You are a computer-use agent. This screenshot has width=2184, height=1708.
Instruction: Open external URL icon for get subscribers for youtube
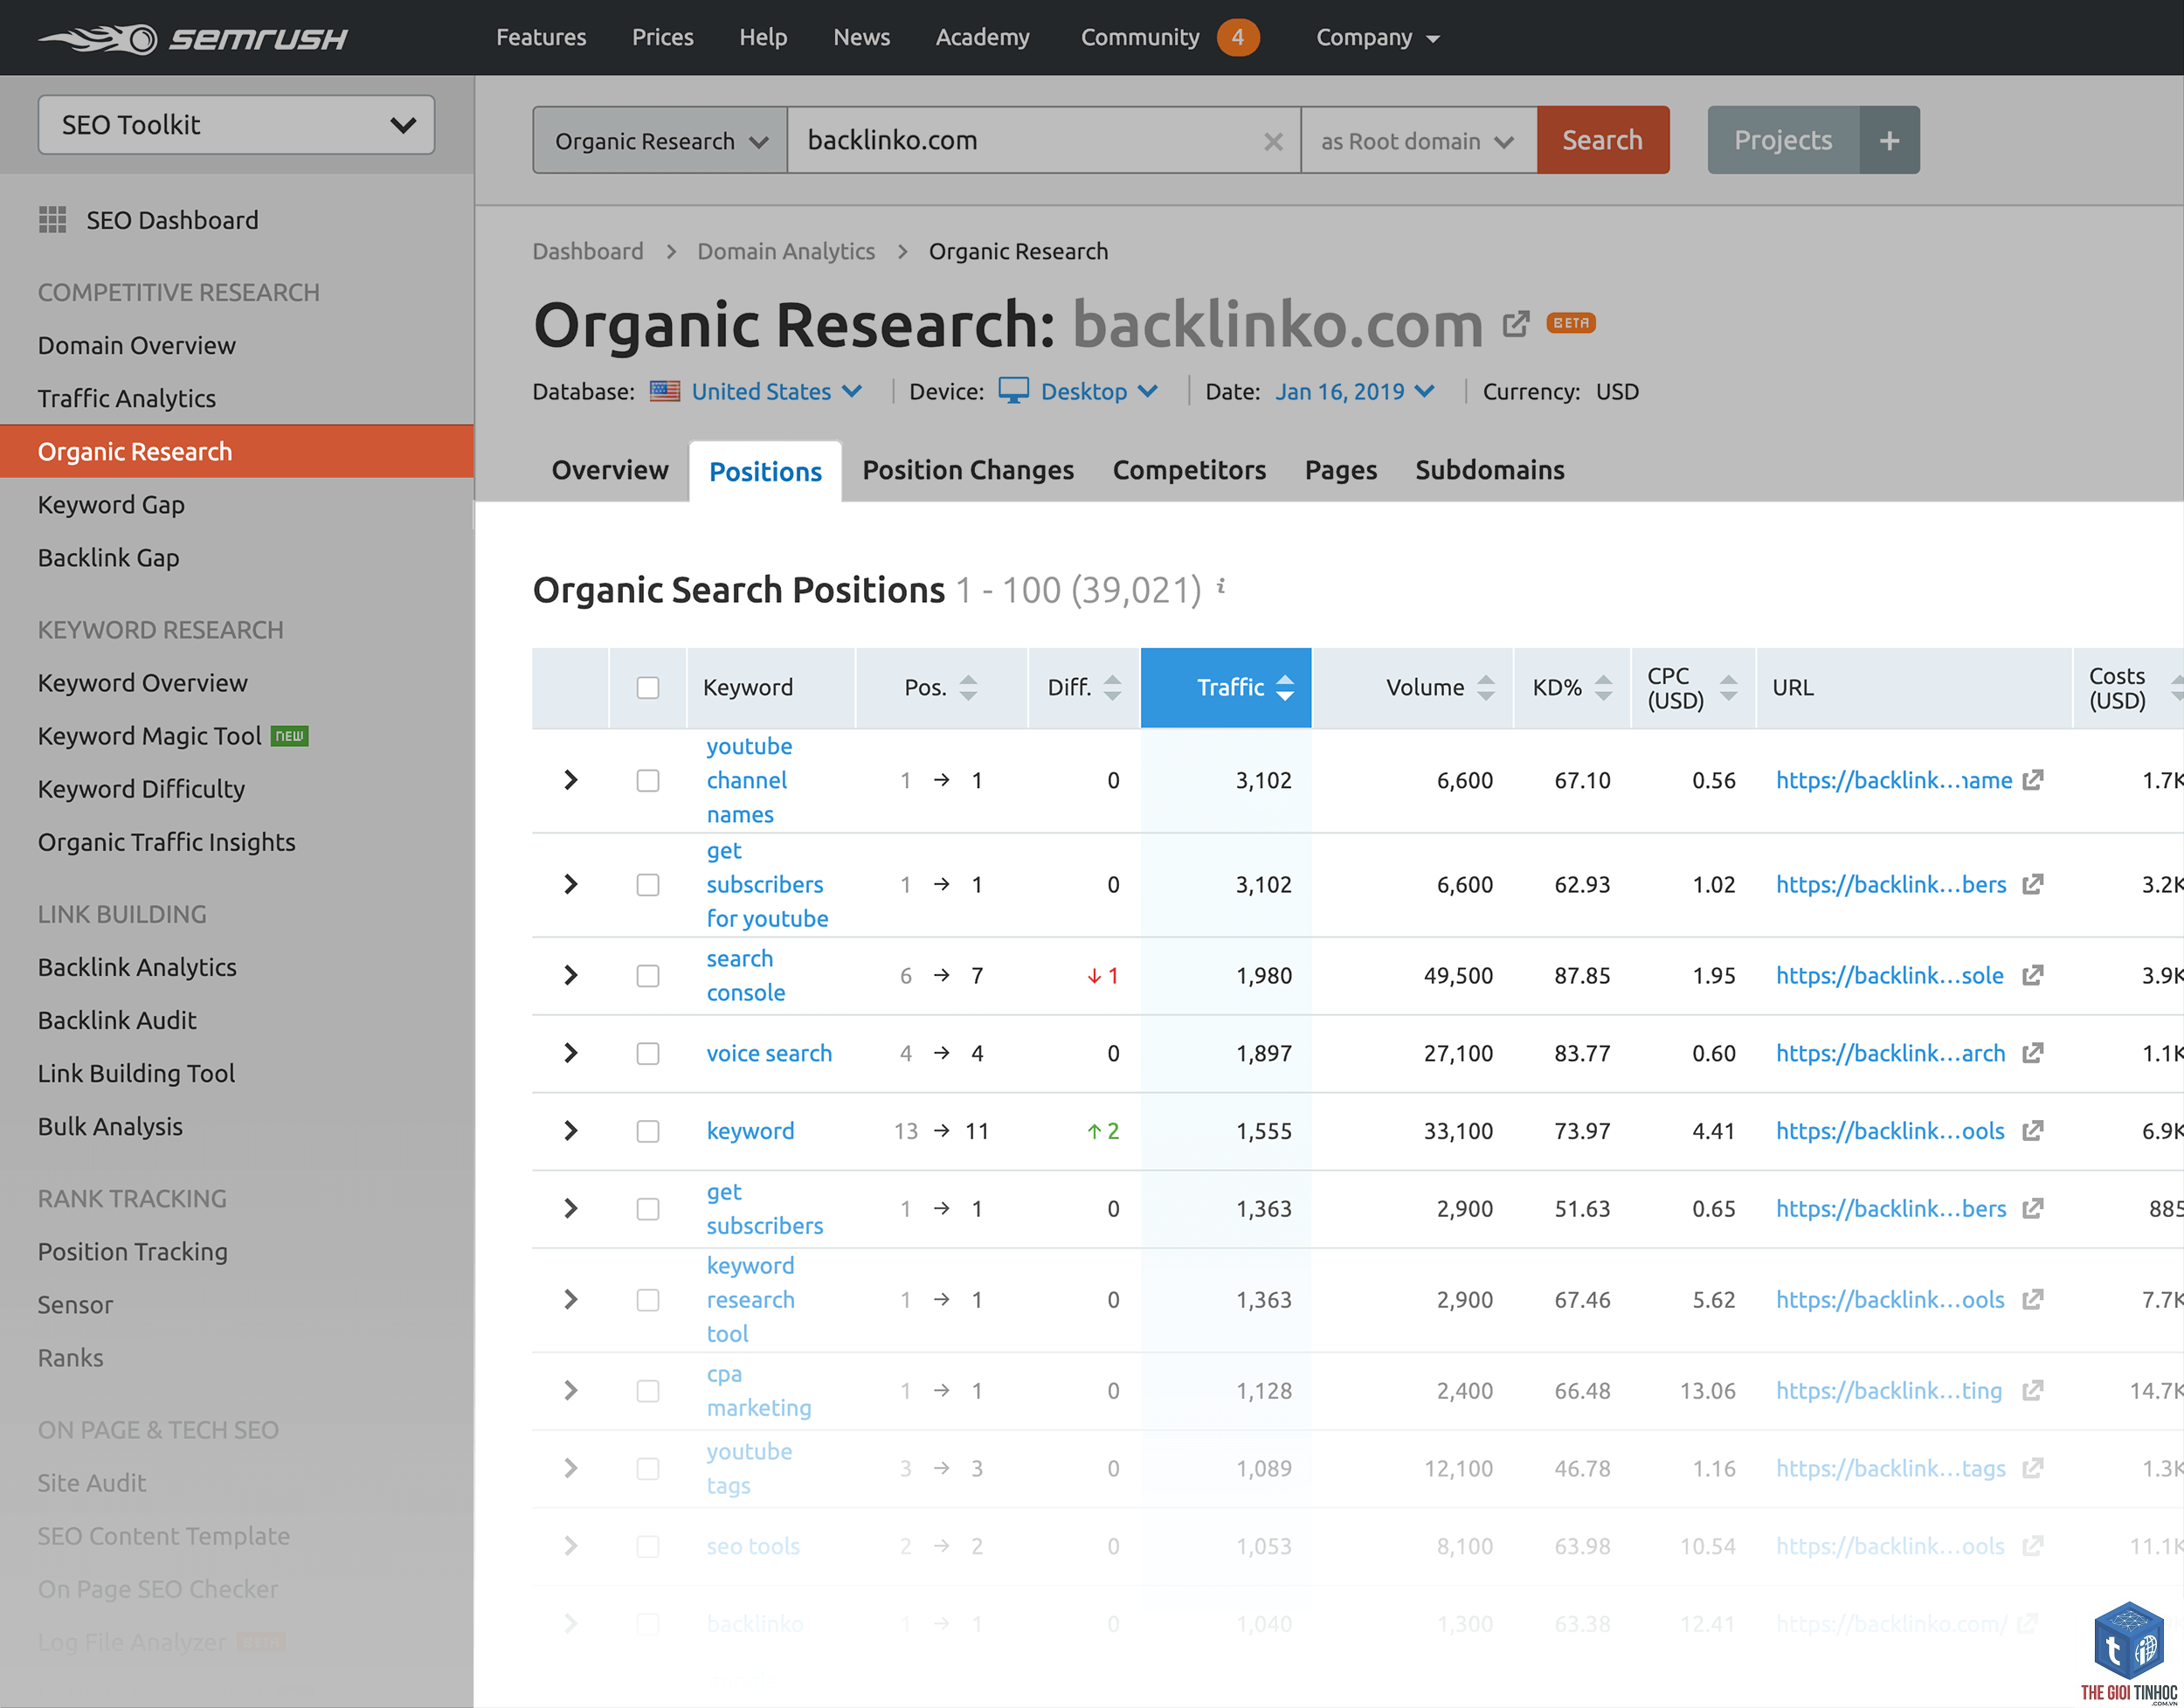click(2032, 884)
